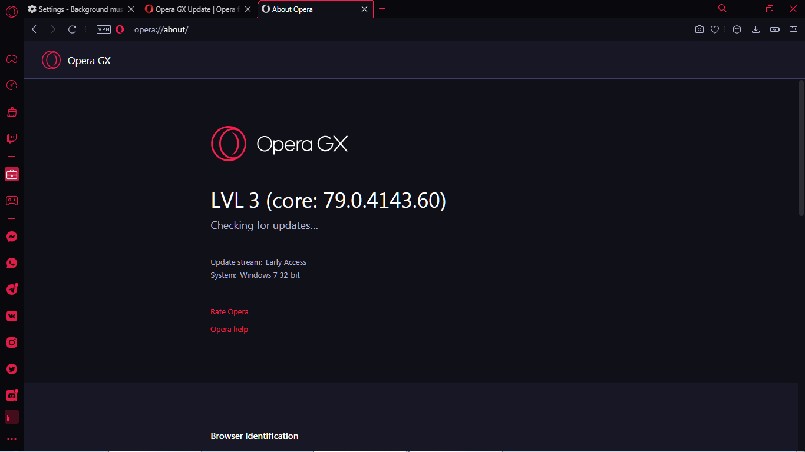Open Easy Setup sliders icon
This screenshot has width=805, height=452.
tap(793, 29)
